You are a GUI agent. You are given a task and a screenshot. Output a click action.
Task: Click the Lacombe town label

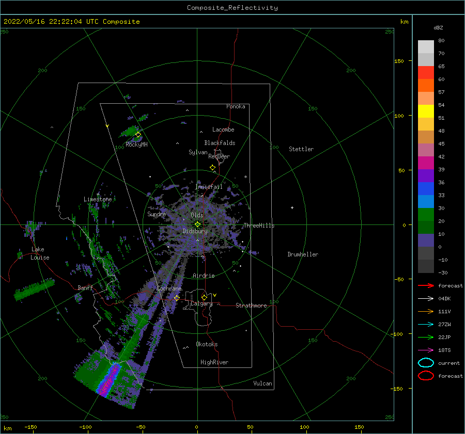pos(223,130)
